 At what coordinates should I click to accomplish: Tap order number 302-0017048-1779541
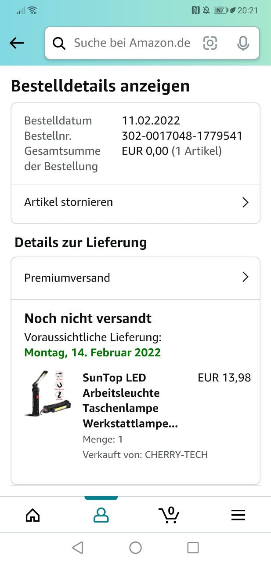click(x=182, y=136)
